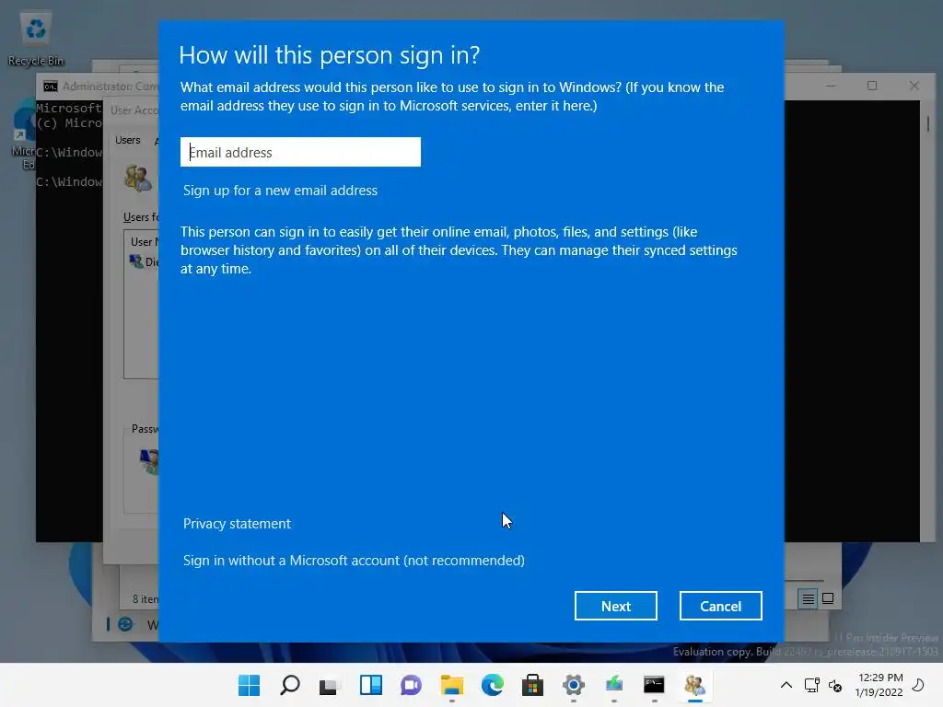Click the Command Prompt vertical scrollbar
Viewport: 943px width, 707px height.
(928, 320)
